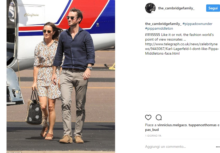
Task: Click the man's sunglasses in the photo
Action: 72,18
